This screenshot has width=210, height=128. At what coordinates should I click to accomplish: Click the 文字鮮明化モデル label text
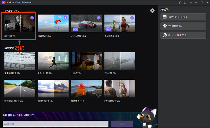tap(12, 73)
